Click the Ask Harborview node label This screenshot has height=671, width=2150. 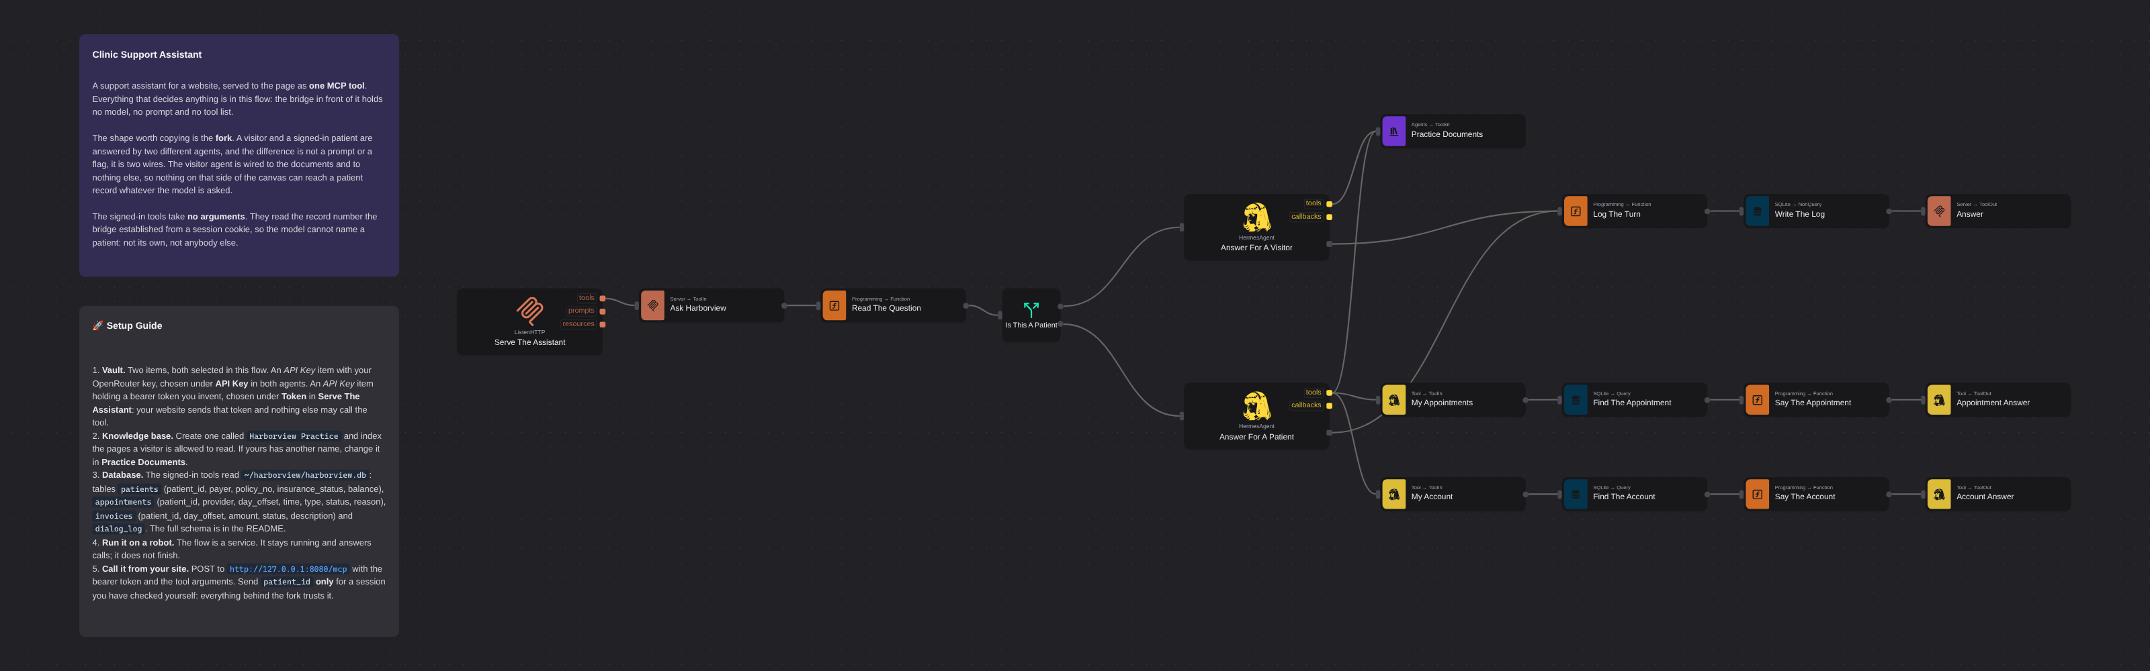(698, 309)
